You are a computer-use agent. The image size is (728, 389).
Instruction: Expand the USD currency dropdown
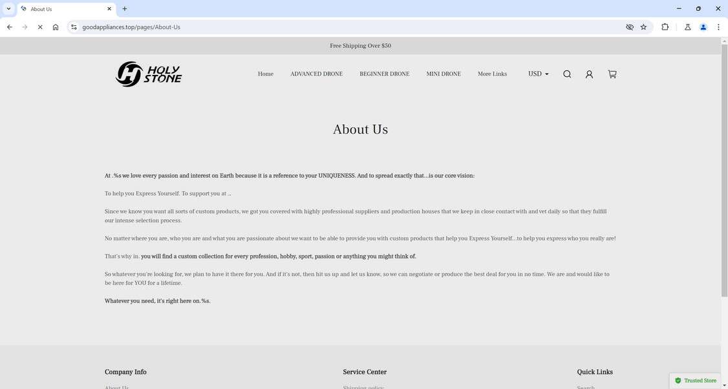[538, 74]
